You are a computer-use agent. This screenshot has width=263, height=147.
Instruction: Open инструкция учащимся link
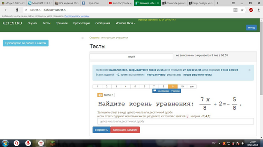(x=115, y=38)
